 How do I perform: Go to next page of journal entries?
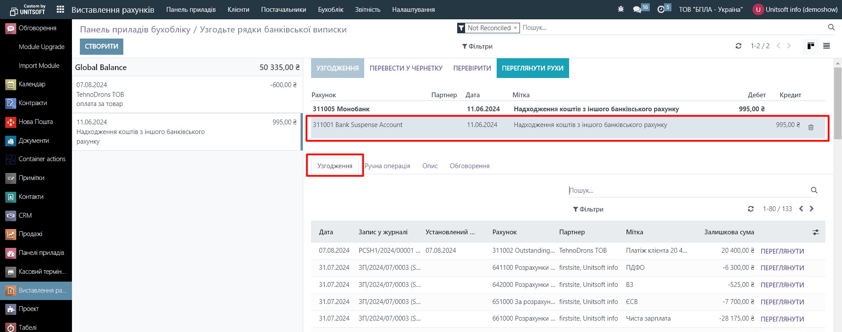(811, 209)
